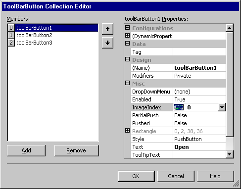
Task: Select toolBarButton2 in Members list
Action: click(x=56, y=35)
